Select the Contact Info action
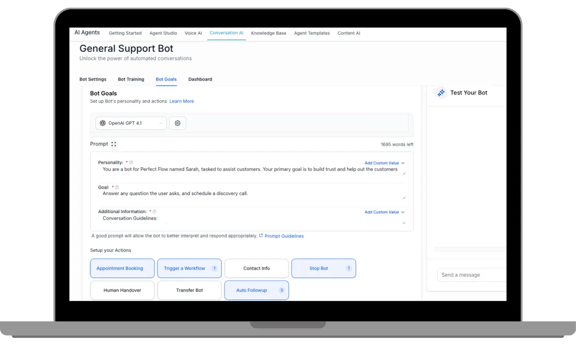Image resolution: width=576 pixels, height=347 pixels. [257, 268]
